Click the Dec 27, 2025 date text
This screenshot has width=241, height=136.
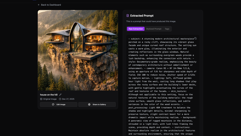(68, 99)
